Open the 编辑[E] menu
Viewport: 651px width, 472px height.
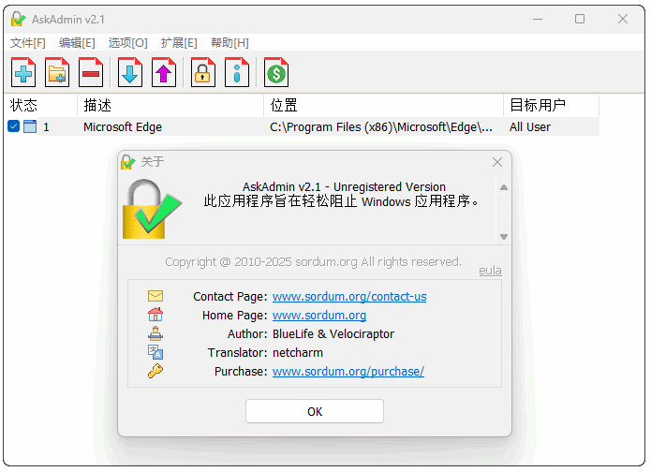pyautogui.click(x=77, y=43)
